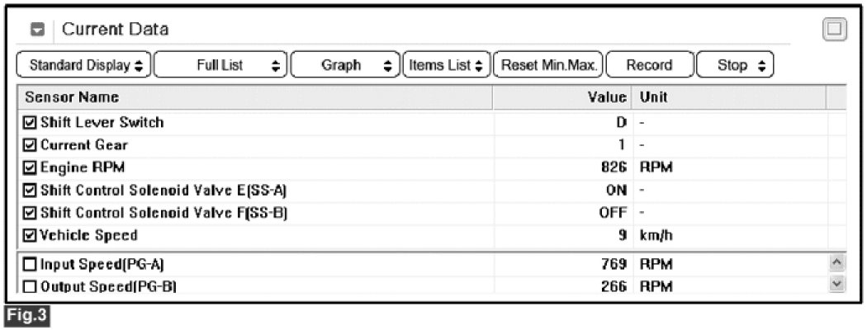Open the Items List dropdown
The width and height of the screenshot is (867, 330).
pos(446,65)
